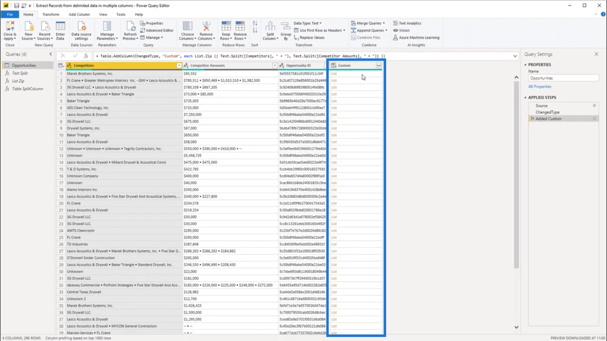Select the List Zip query
This screenshot has height=341, width=607.
pyautogui.click(x=18, y=81)
